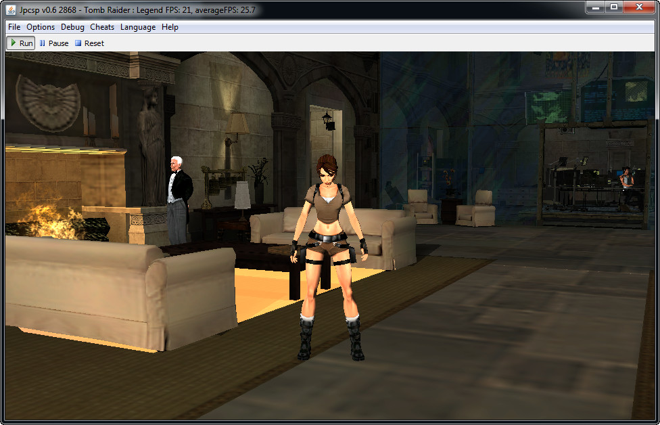The image size is (660, 425).
Task: Maximize the Jpcsp window
Action: (x=614, y=7)
